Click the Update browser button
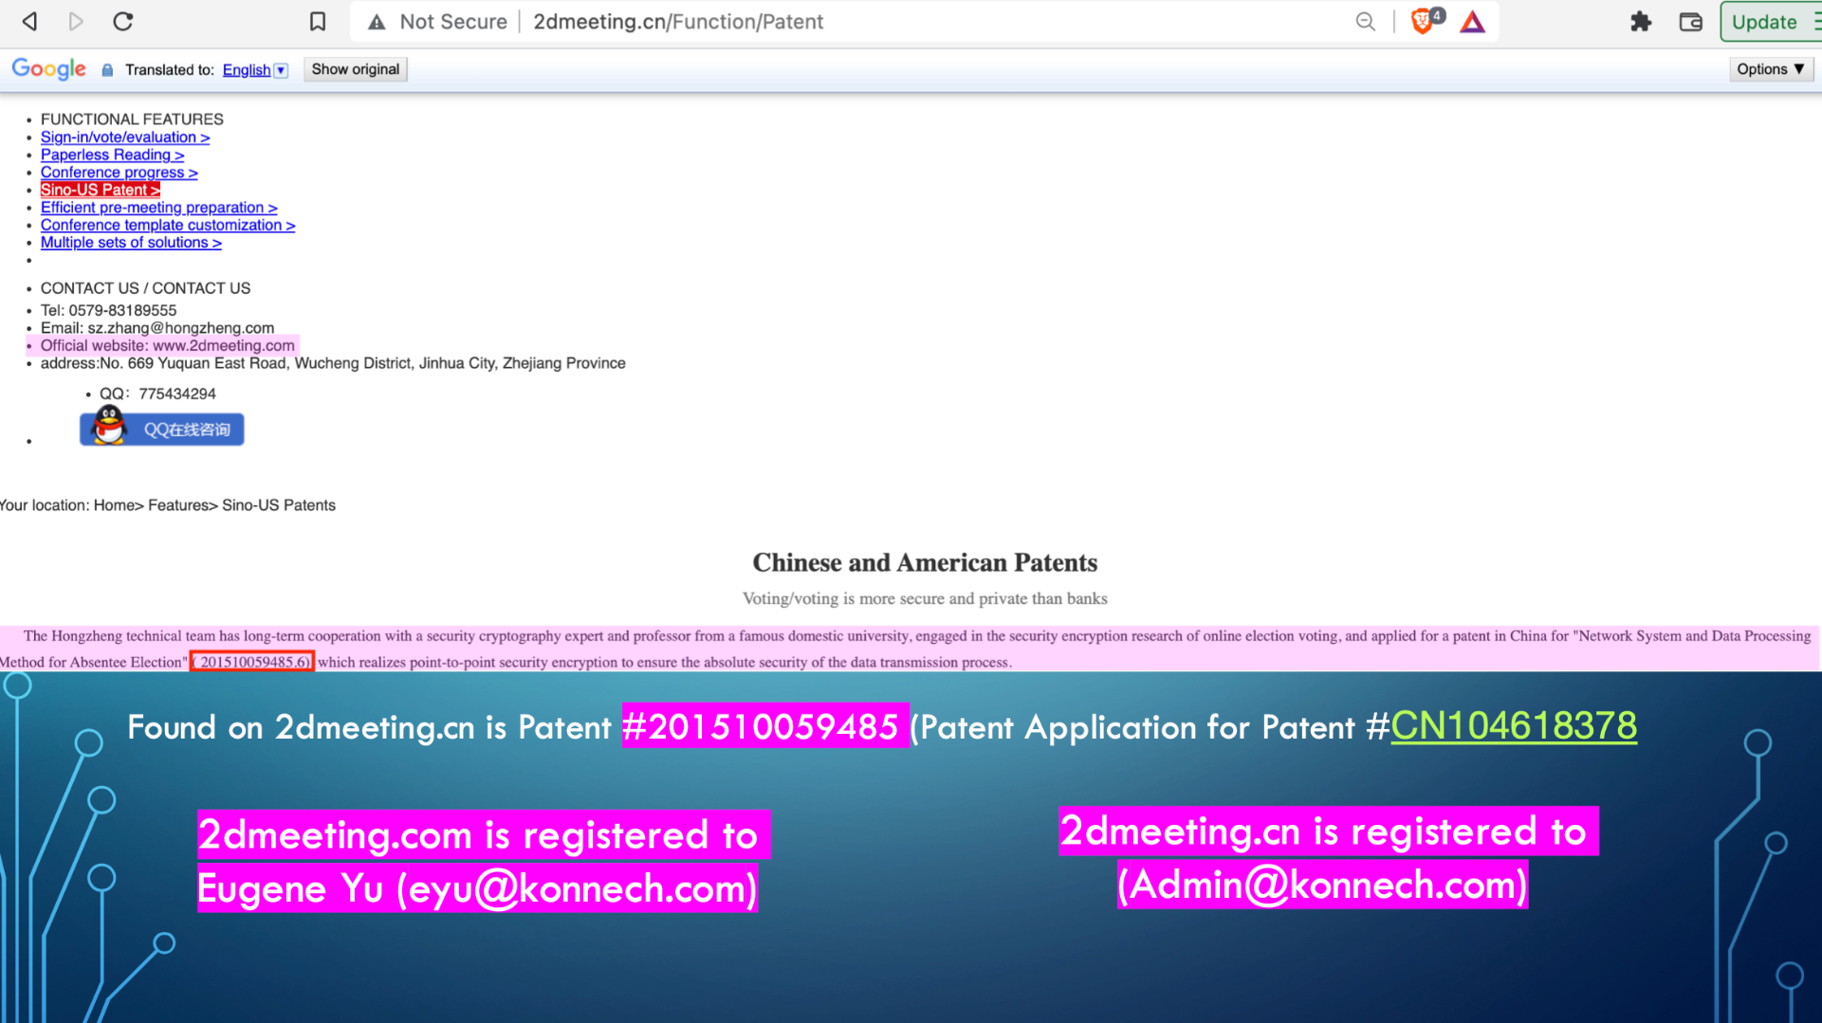The image size is (1822, 1023). (x=1764, y=21)
